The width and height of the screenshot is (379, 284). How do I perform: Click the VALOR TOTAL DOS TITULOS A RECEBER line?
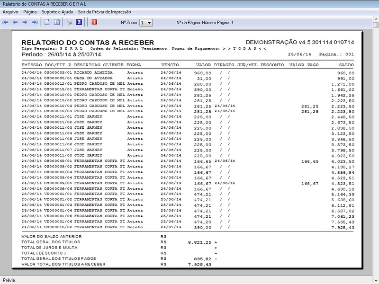(x=63, y=264)
